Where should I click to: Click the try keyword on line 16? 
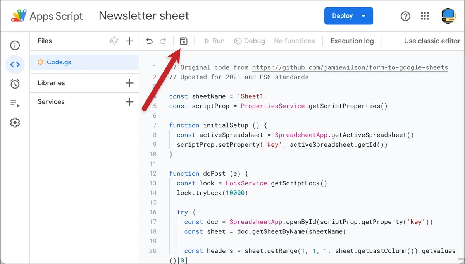183,213
